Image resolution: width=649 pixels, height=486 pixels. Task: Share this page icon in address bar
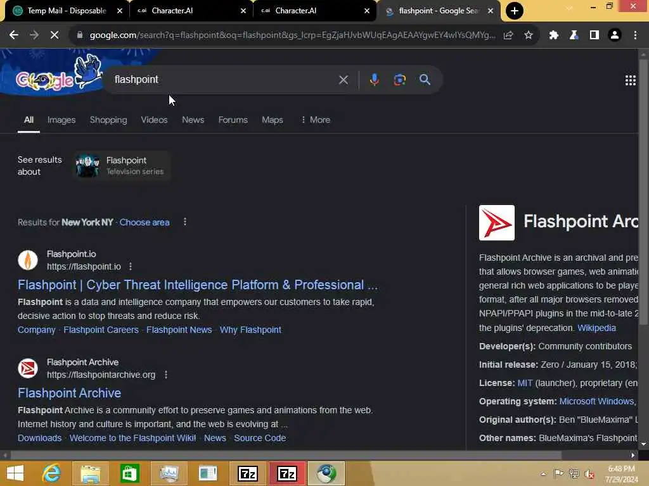pos(508,35)
